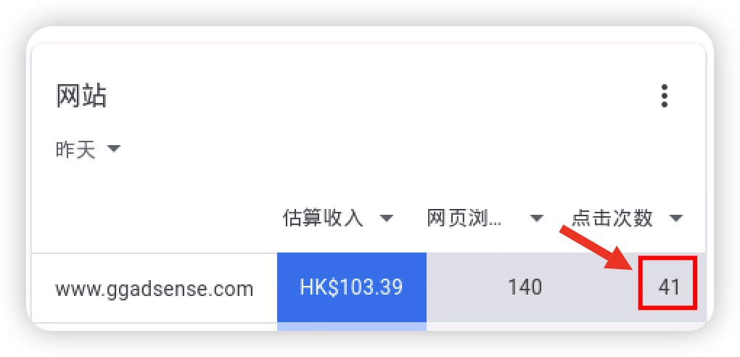
Task: Click the 41 clicks value
Action: point(669,287)
